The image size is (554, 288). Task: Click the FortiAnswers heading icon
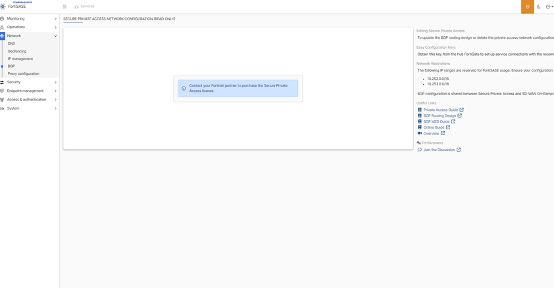coord(418,143)
